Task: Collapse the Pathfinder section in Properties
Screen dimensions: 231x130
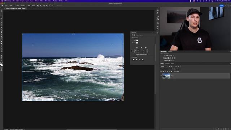Action: pos(131,57)
